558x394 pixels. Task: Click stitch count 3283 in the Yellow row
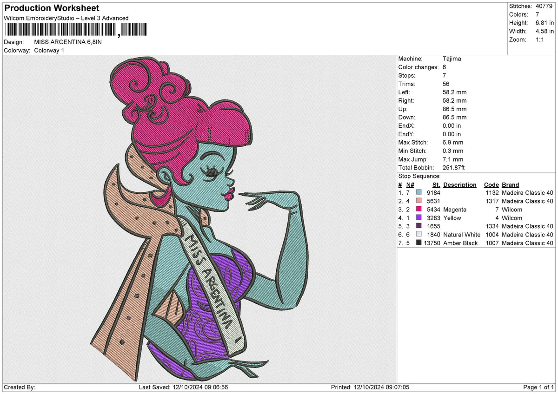(x=433, y=218)
